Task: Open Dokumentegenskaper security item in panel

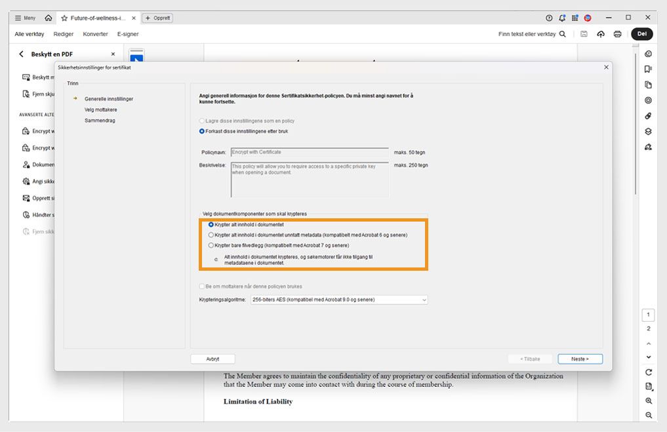Action: point(38,165)
